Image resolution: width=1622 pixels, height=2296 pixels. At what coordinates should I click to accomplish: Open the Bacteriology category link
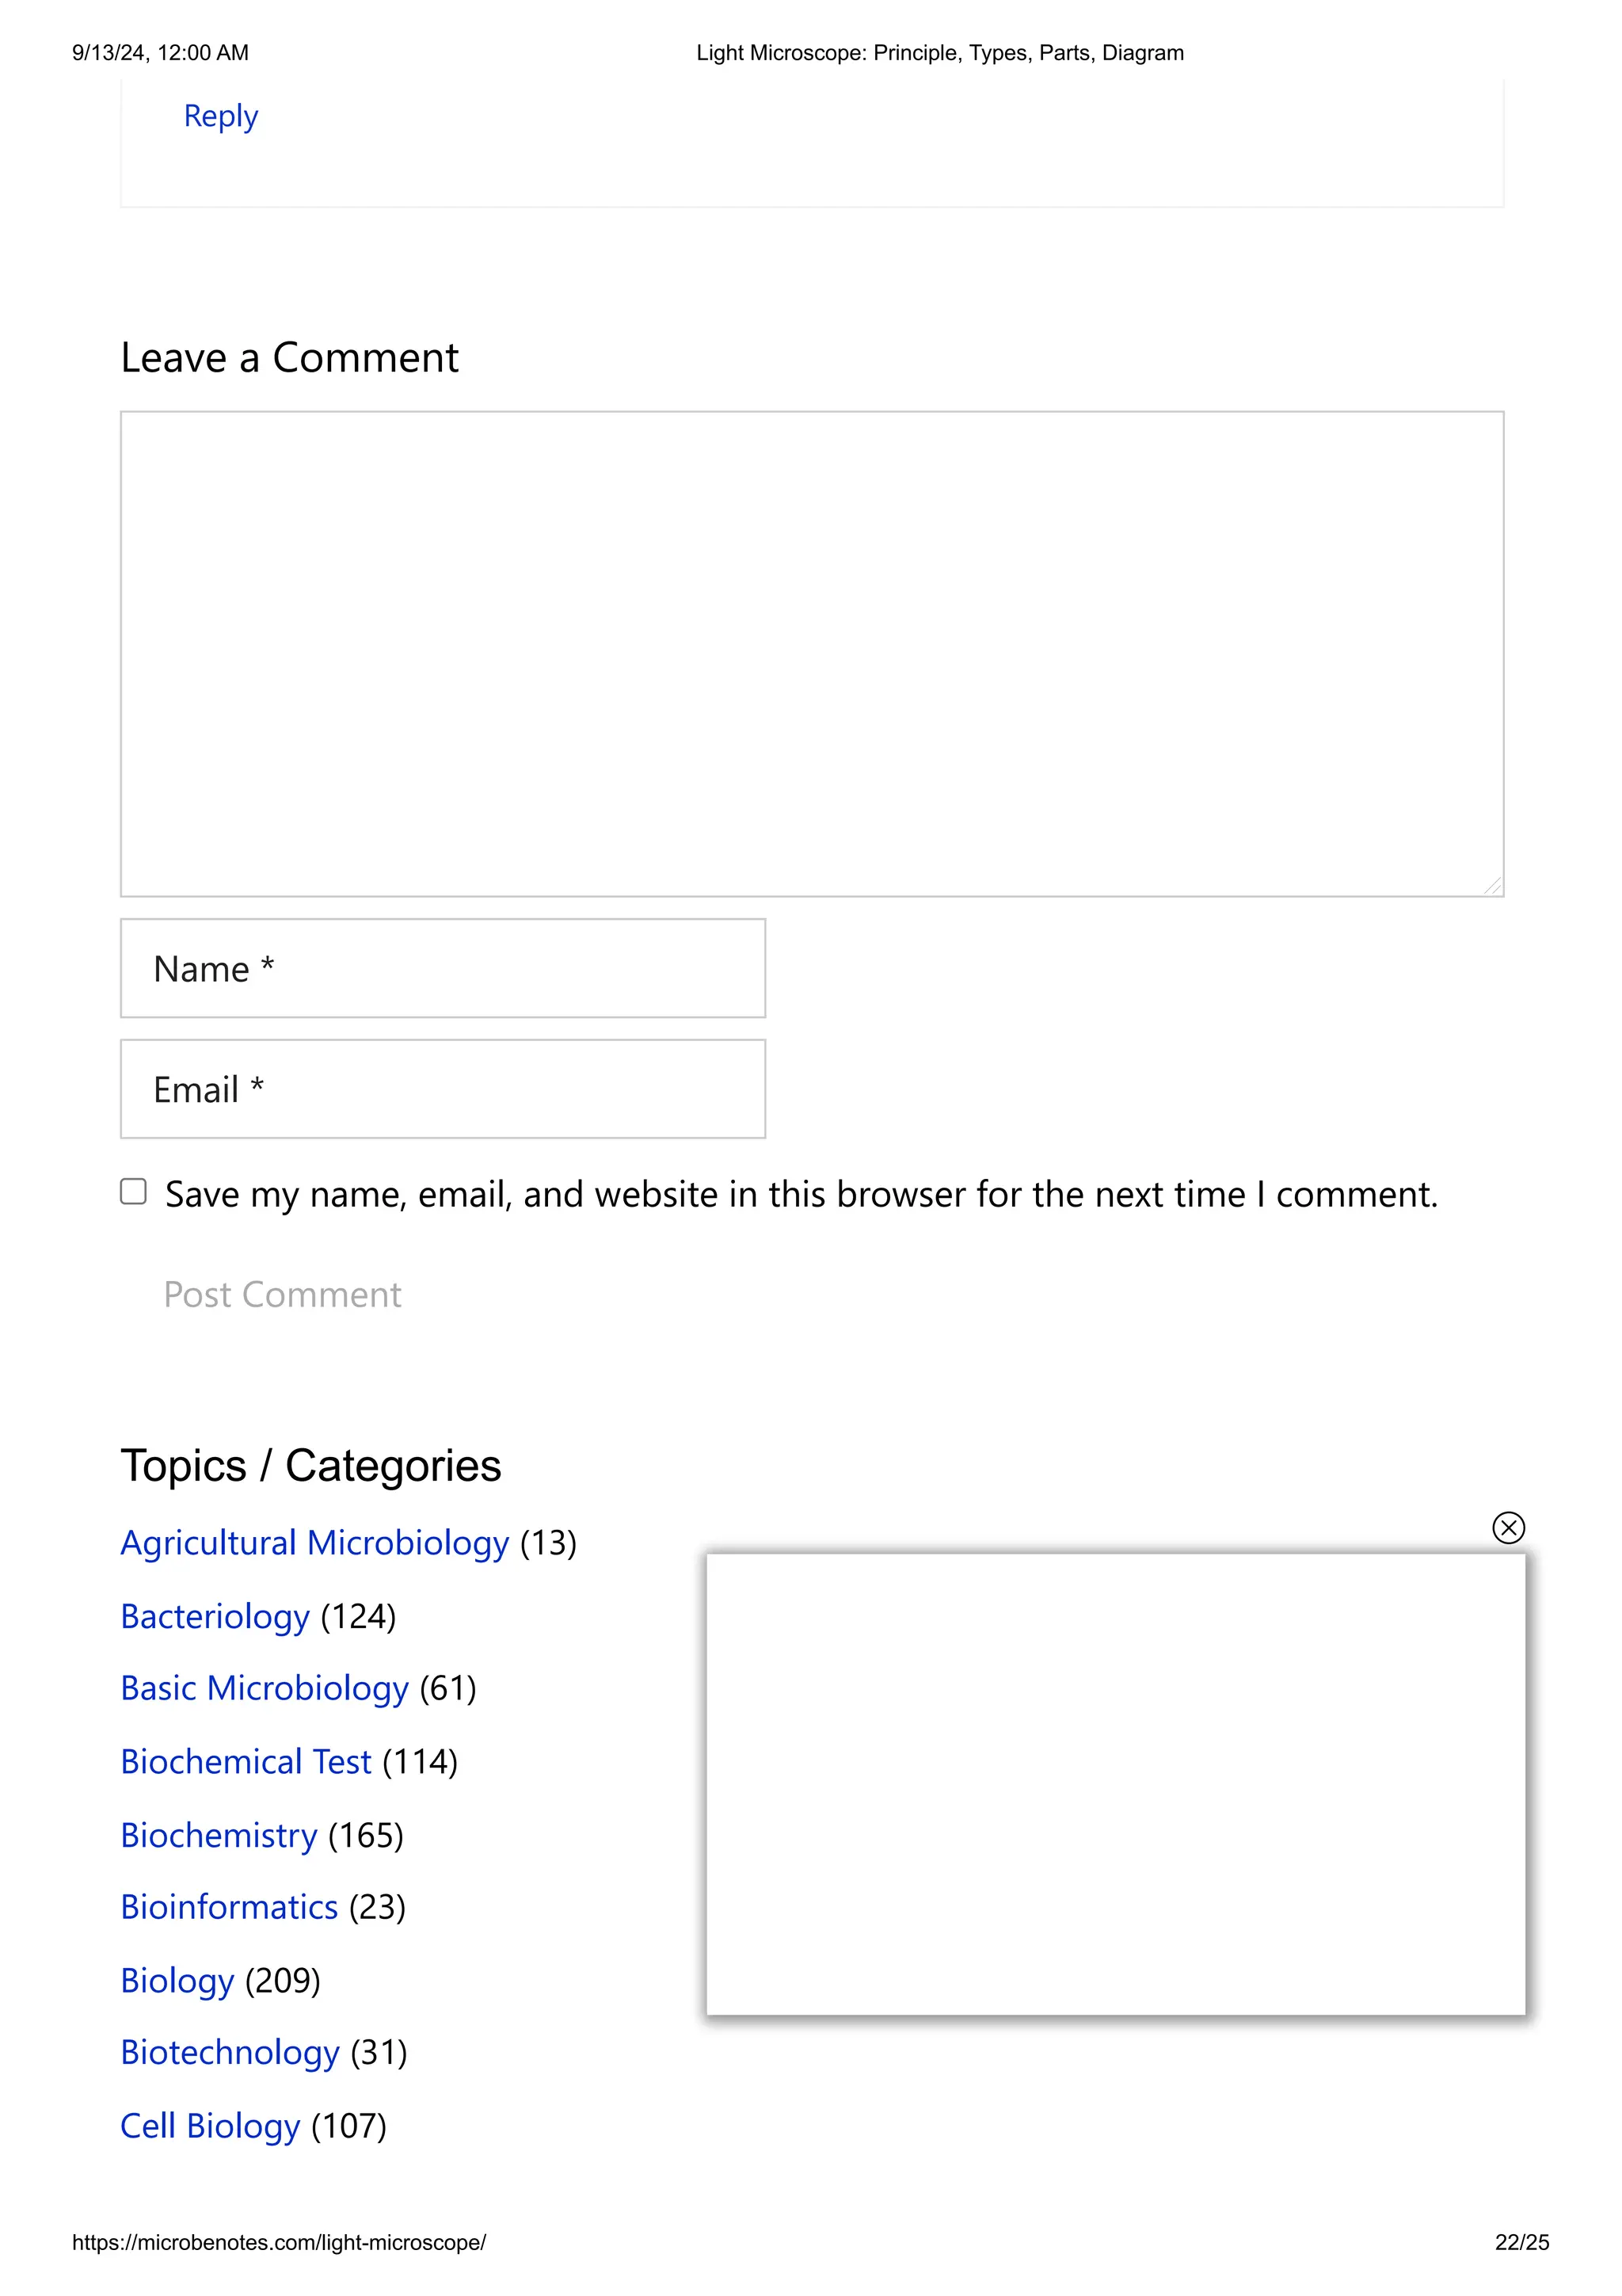[215, 1616]
